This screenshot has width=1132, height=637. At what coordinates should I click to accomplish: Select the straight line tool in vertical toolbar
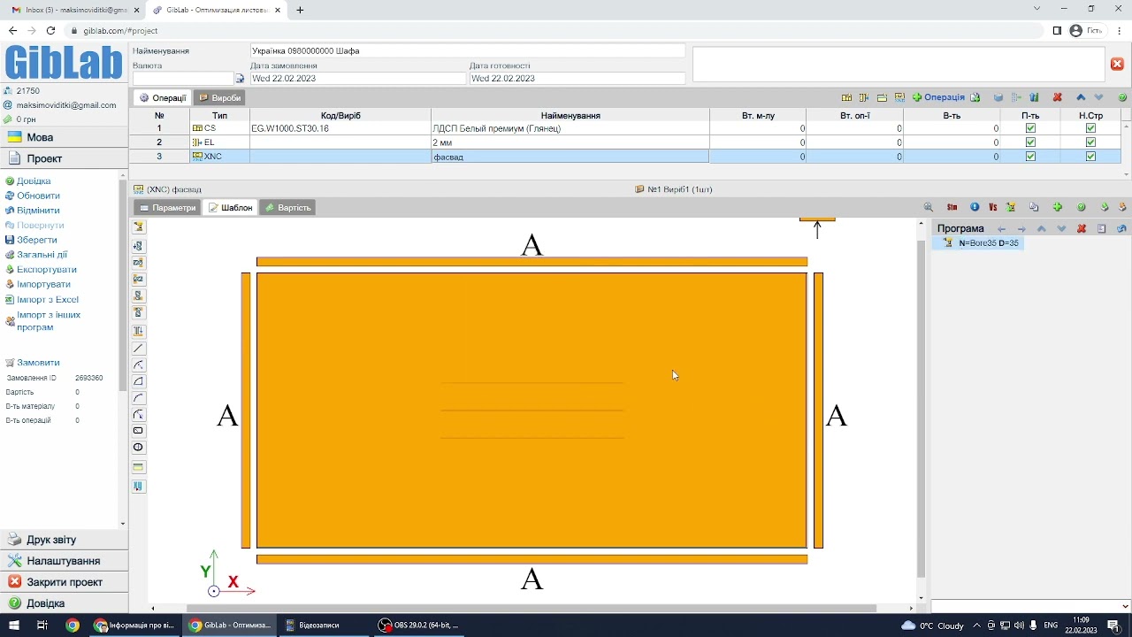tap(139, 349)
